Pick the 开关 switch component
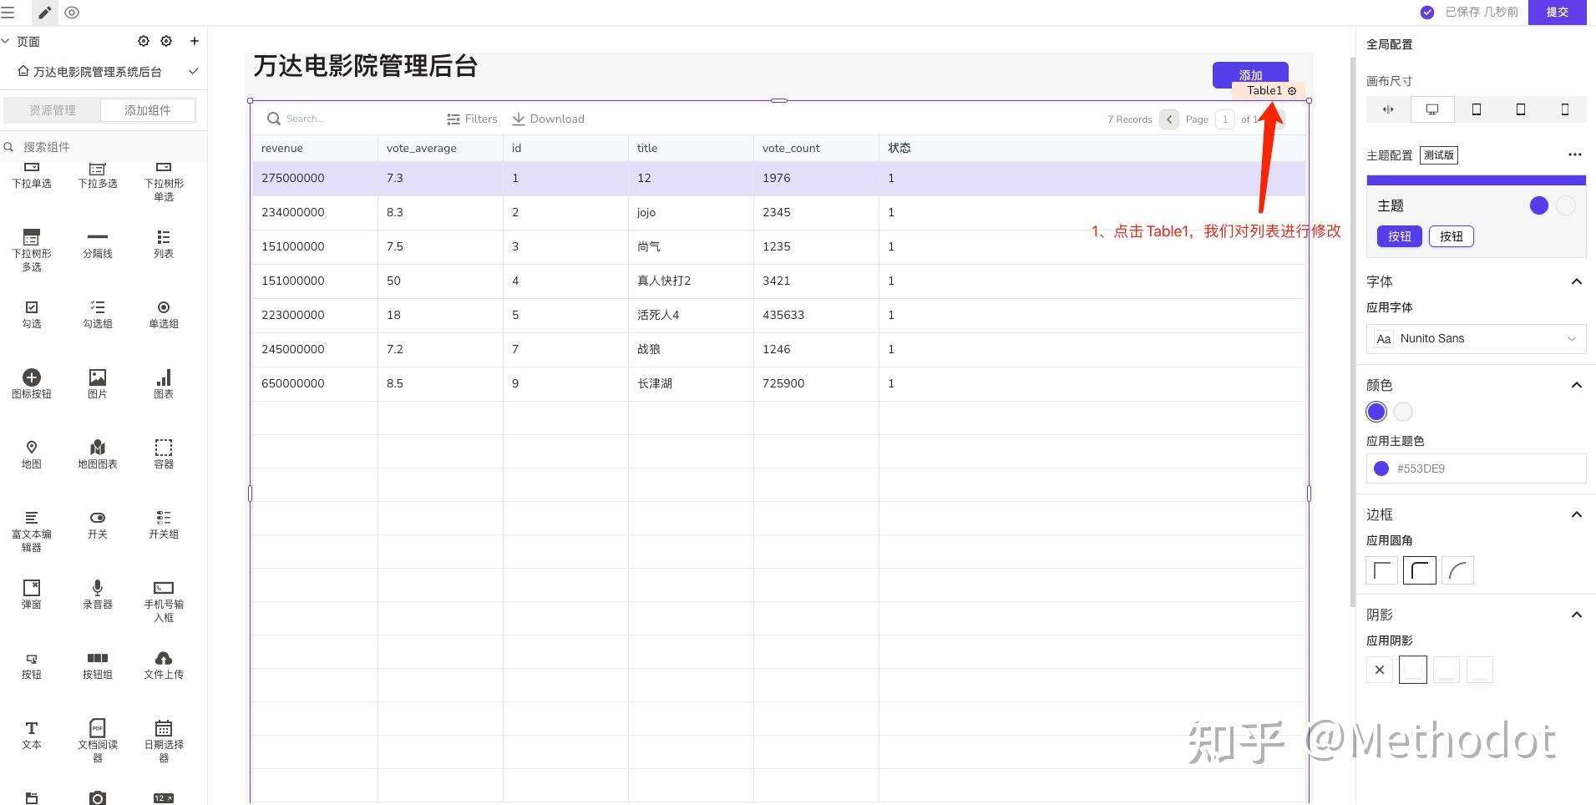Viewport: 1596px width, 805px height. pos(98,525)
